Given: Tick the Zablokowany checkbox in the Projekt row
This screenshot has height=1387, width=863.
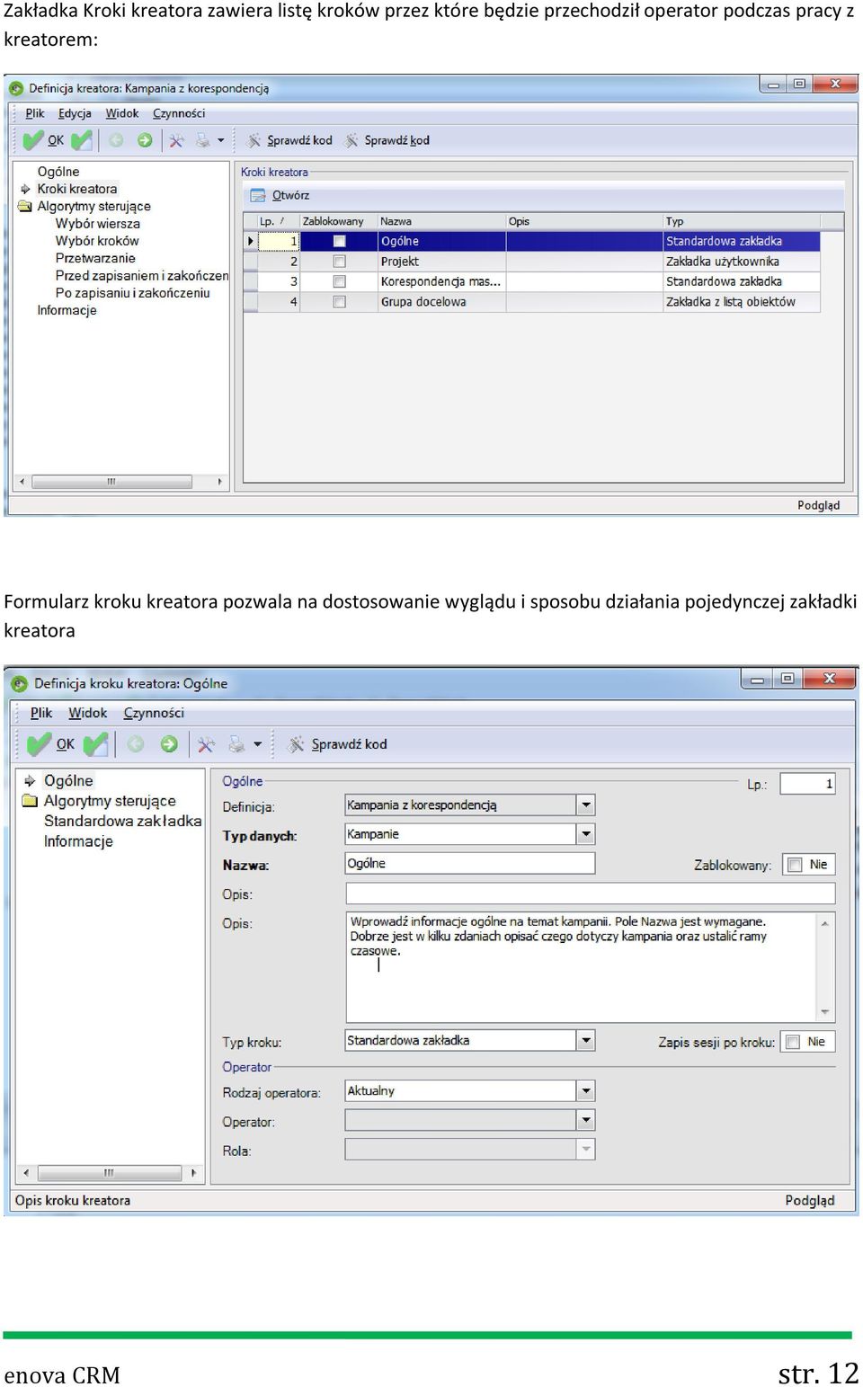Looking at the screenshot, I should click(x=340, y=262).
